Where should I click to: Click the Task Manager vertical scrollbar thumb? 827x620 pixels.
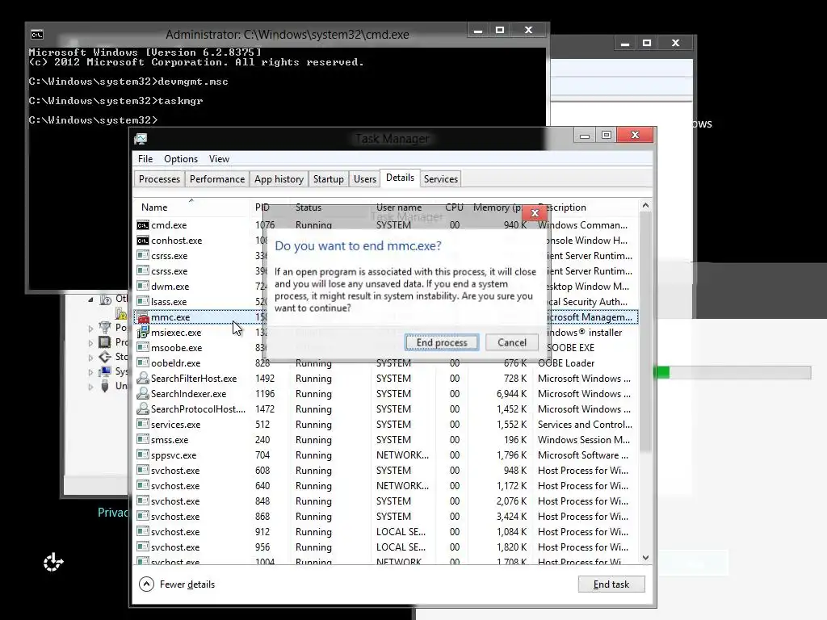coord(645,332)
